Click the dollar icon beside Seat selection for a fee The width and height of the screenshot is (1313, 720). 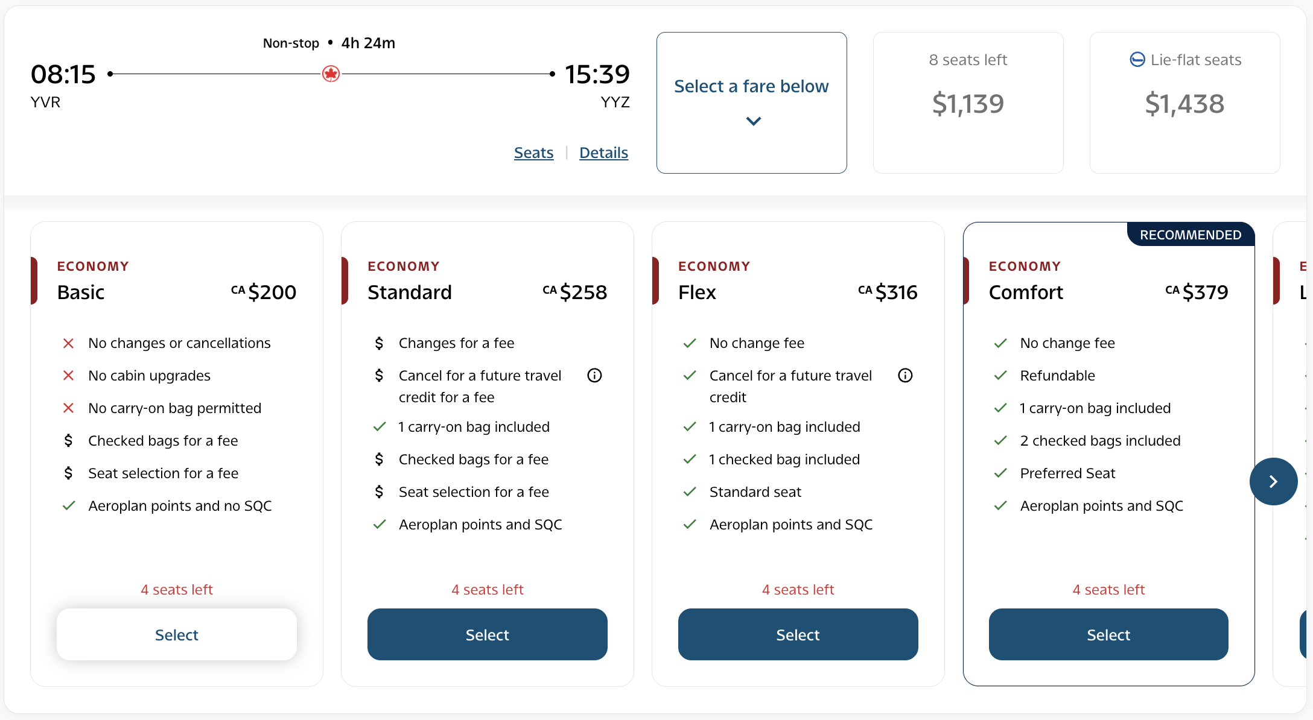(x=68, y=473)
